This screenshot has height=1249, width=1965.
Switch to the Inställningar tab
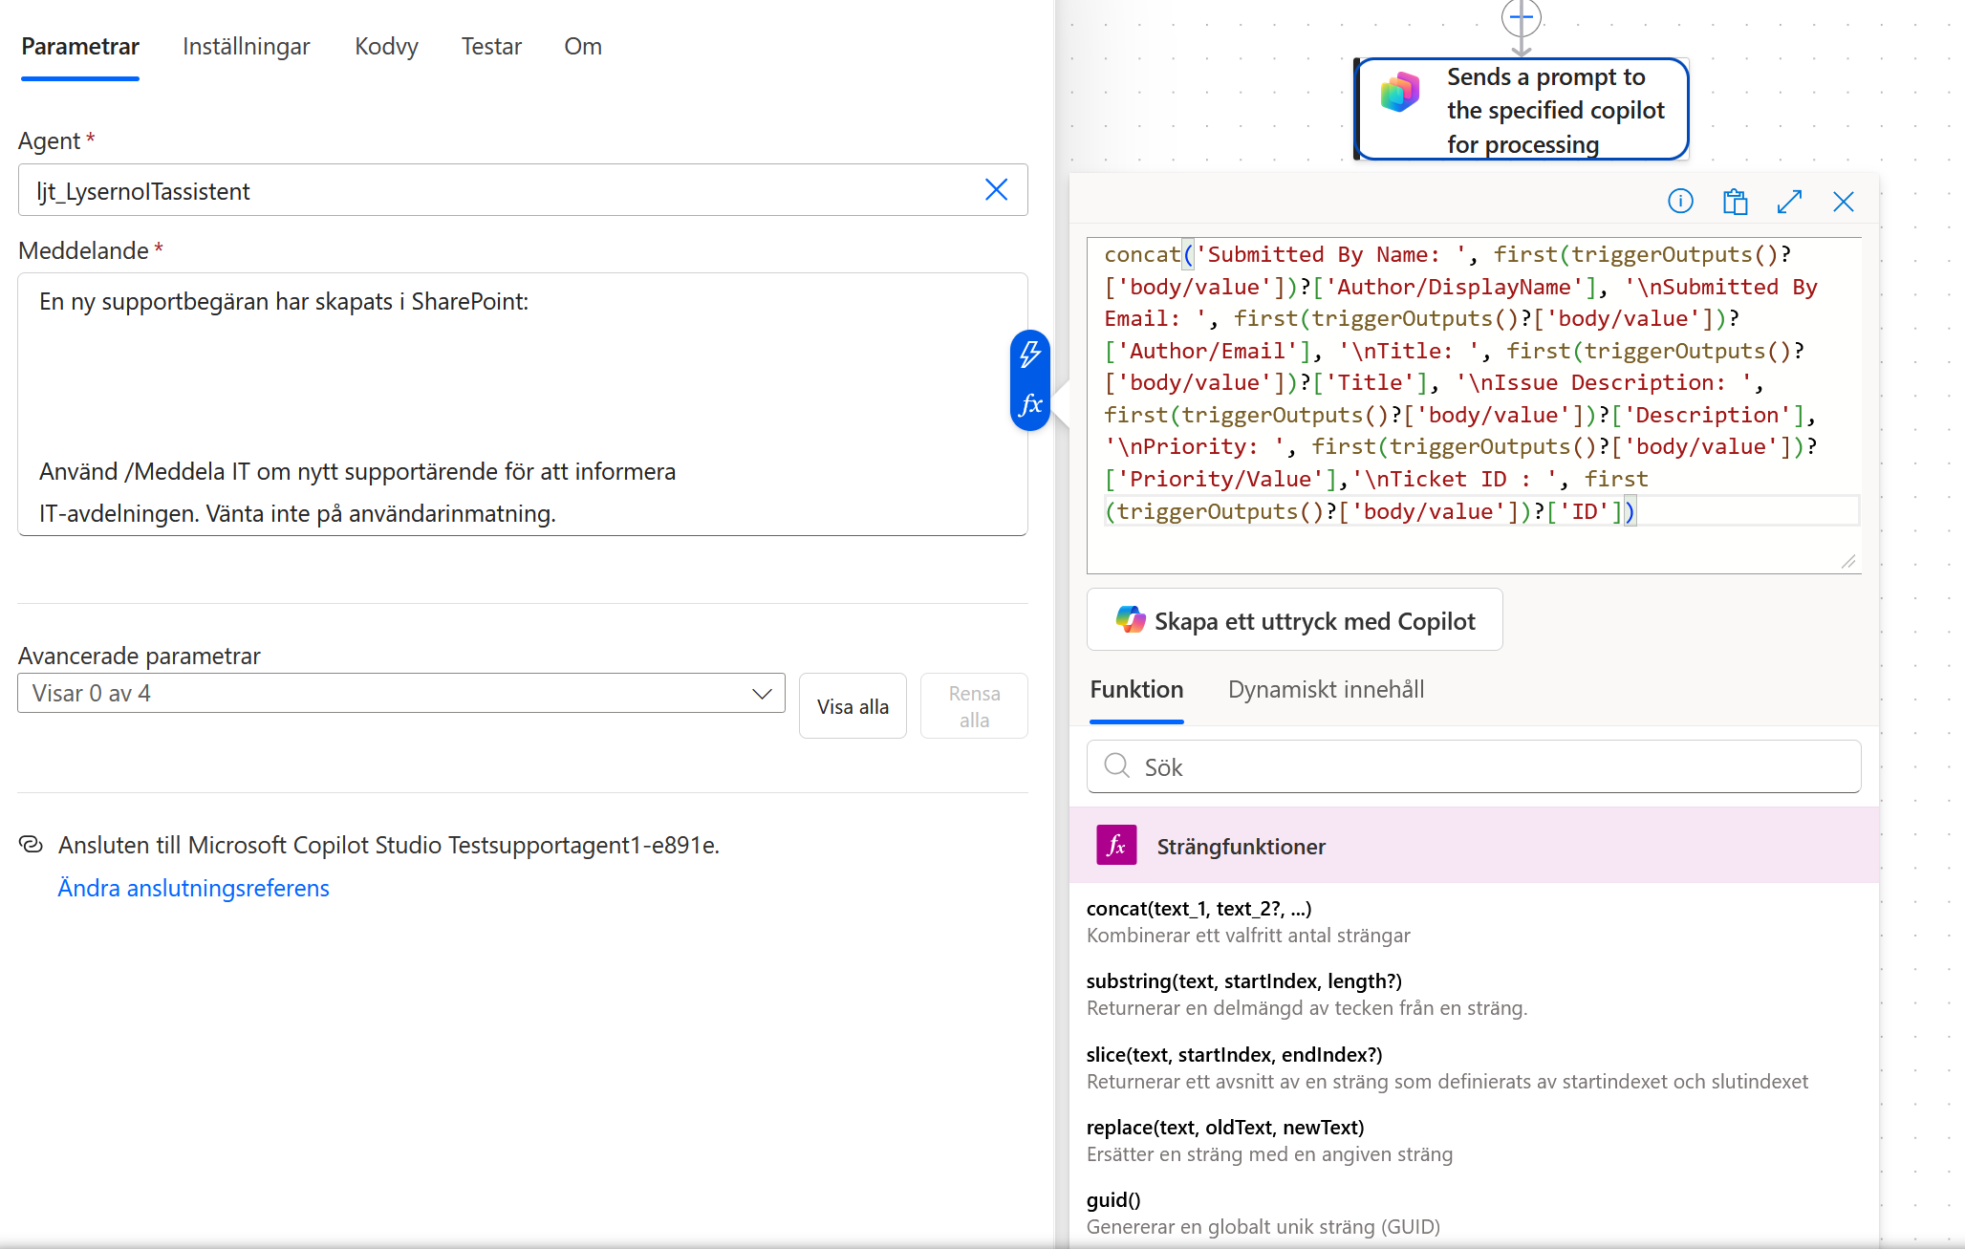pyautogui.click(x=246, y=47)
